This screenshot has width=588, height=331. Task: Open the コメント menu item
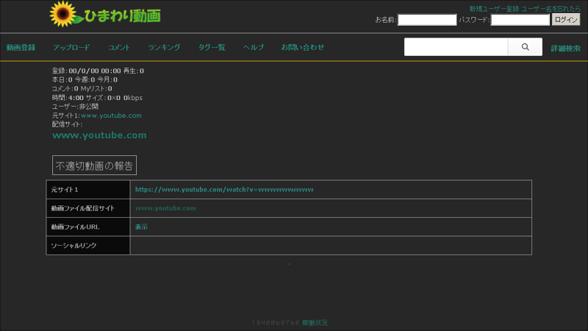tap(119, 47)
